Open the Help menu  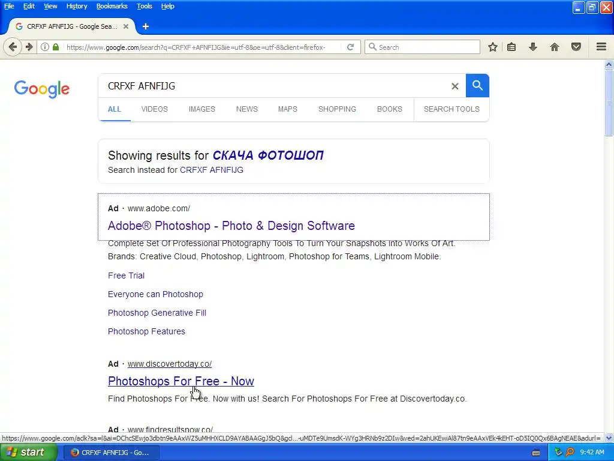click(x=168, y=6)
